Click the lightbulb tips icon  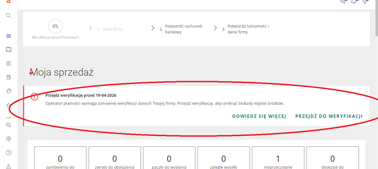[365, 2]
